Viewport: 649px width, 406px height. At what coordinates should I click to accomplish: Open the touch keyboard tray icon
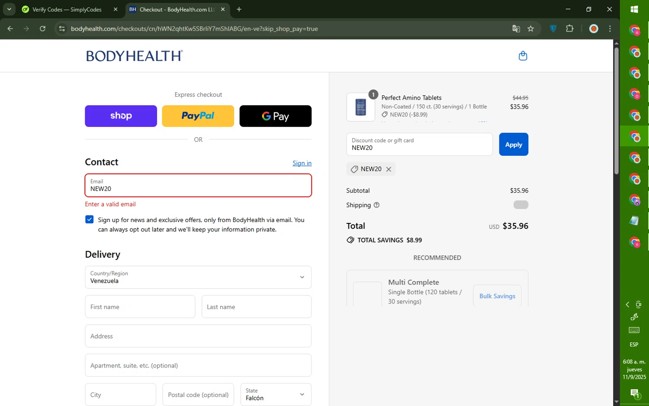pyautogui.click(x=634, y=331)
